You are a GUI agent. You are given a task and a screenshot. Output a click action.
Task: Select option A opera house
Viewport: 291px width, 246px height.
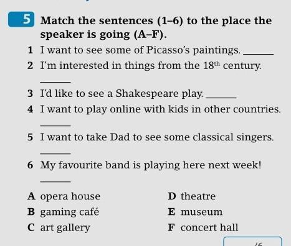(x=64, y=196)
